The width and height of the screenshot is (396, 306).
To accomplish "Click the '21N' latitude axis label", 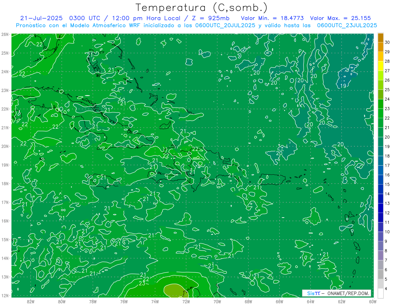I will 5,128.
